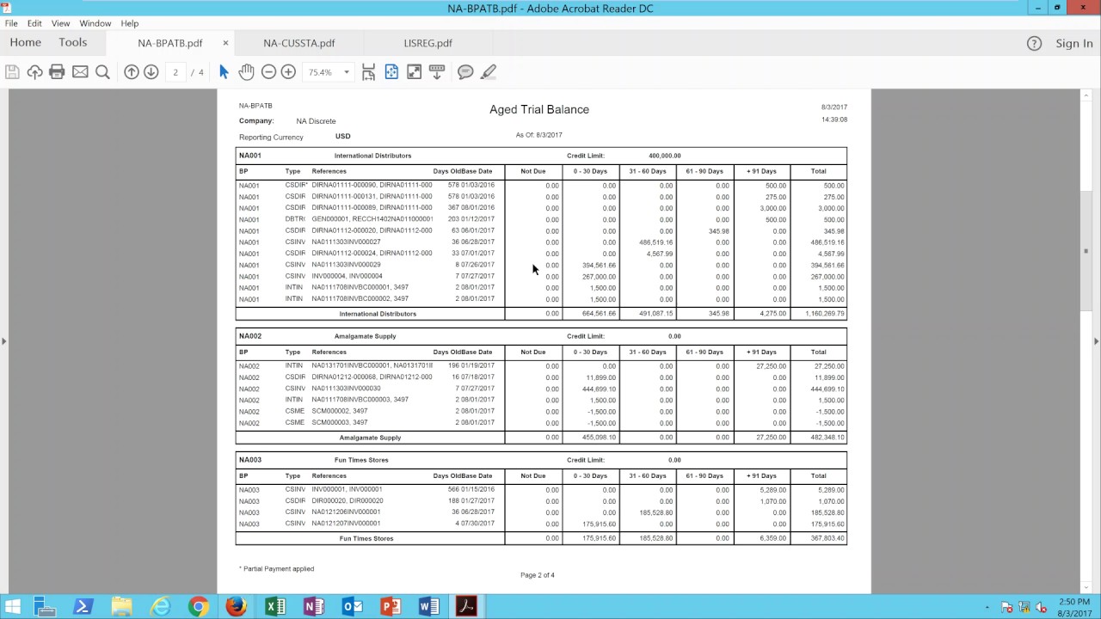Click Amalgamate Supply section heading
This screenshot has width=1101, height=619.
click(365, 336)
